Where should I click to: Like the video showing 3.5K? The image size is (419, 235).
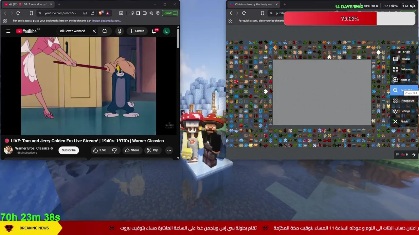click(x=99, y=150)
